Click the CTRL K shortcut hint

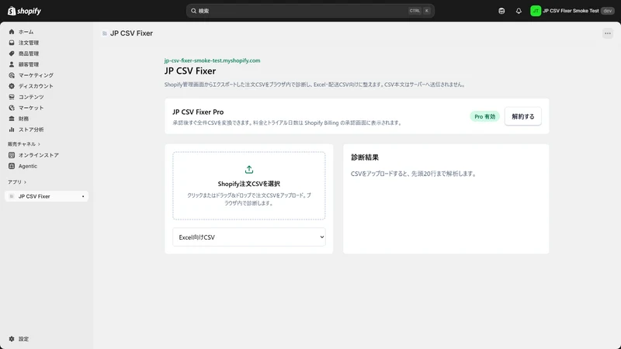419,11
